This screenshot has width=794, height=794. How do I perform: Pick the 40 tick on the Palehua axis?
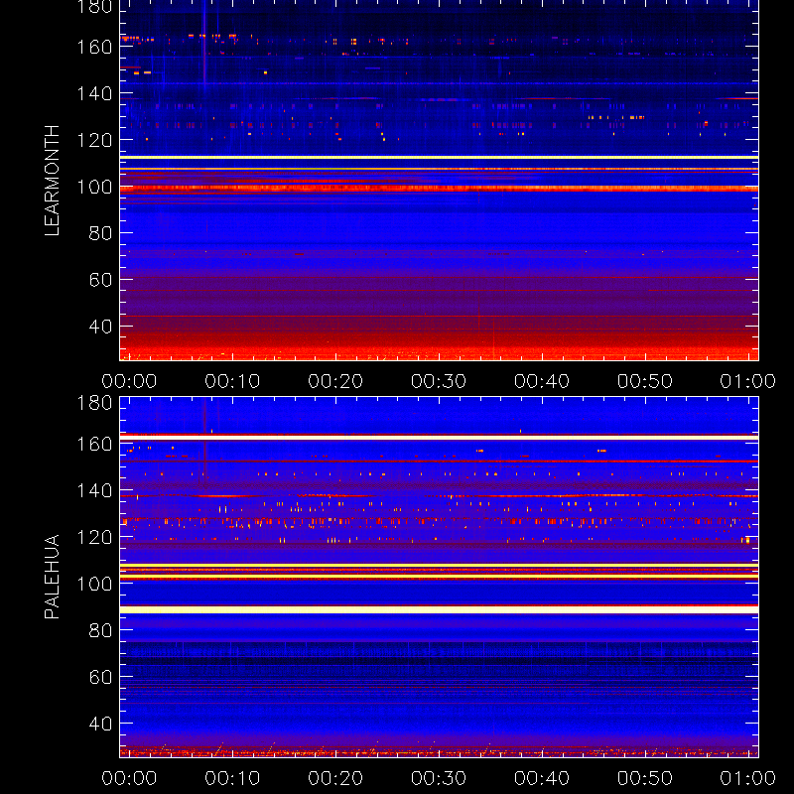100,725
